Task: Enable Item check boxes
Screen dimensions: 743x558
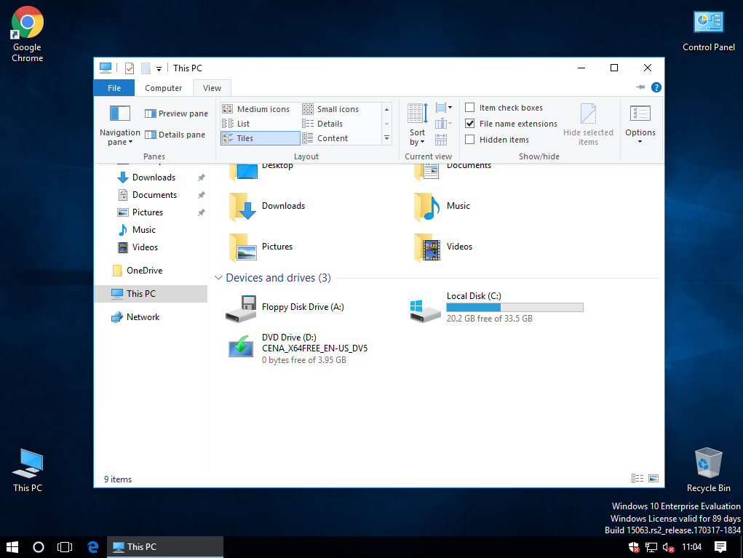Action: tap(470, 107)
